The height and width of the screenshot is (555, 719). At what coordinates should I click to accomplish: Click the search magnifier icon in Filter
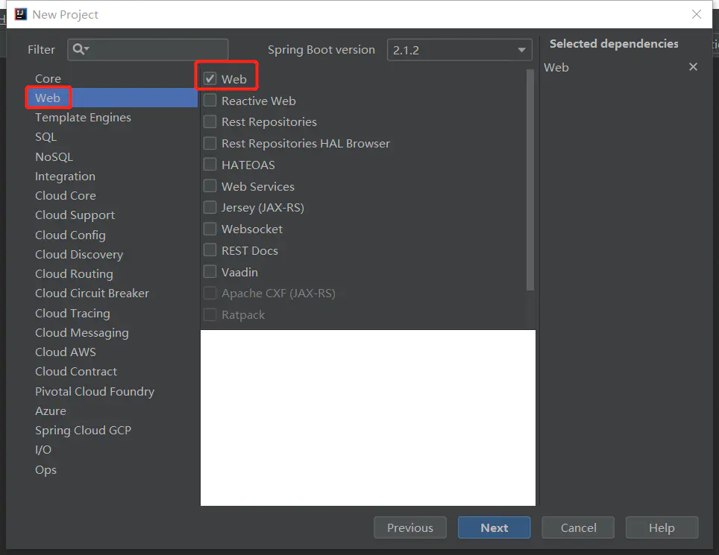click(81, 49)
